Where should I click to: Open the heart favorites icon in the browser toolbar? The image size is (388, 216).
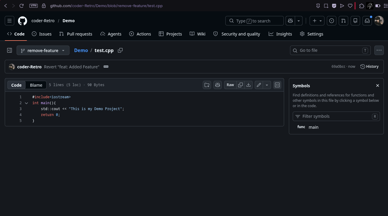click(x=350, y=6)
